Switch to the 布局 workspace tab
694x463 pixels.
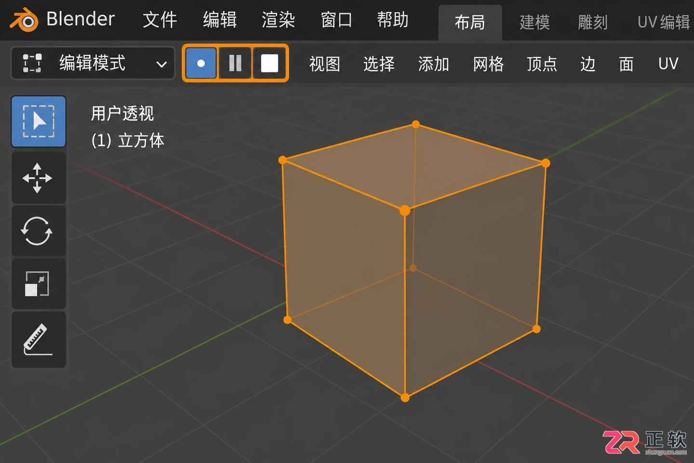(x=470, y=22)
